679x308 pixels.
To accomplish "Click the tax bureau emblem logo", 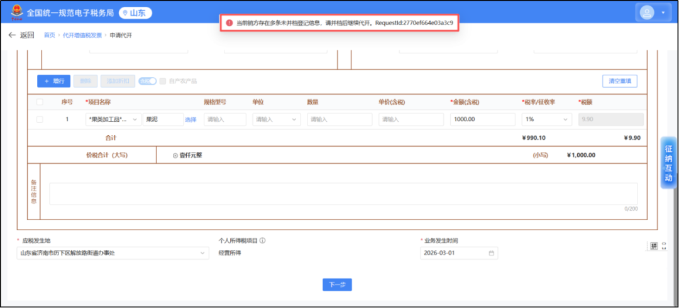I will (15, 13).
